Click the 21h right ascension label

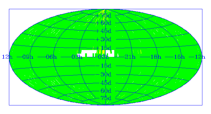pos(130,57)
